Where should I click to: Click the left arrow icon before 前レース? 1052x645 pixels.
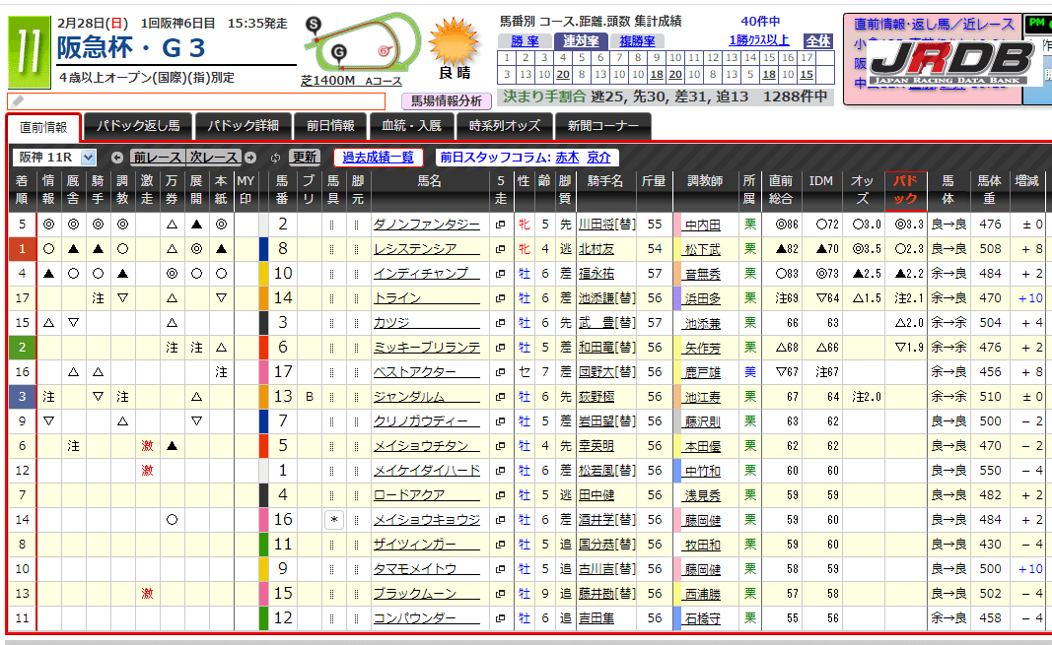pyautogui.click(x=117, y=158)
